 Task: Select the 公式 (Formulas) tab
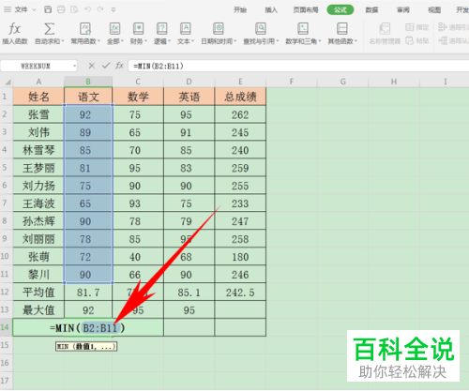(x=340, y=10)
